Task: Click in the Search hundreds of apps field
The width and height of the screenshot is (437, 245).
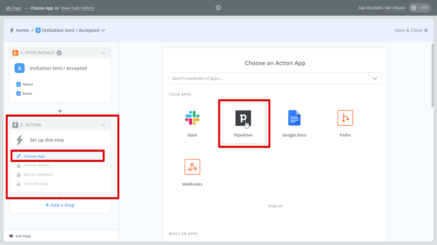Action: (269, 78)
